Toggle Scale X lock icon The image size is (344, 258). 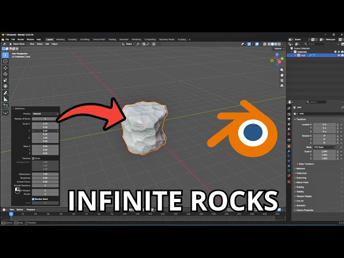point(338,152)
